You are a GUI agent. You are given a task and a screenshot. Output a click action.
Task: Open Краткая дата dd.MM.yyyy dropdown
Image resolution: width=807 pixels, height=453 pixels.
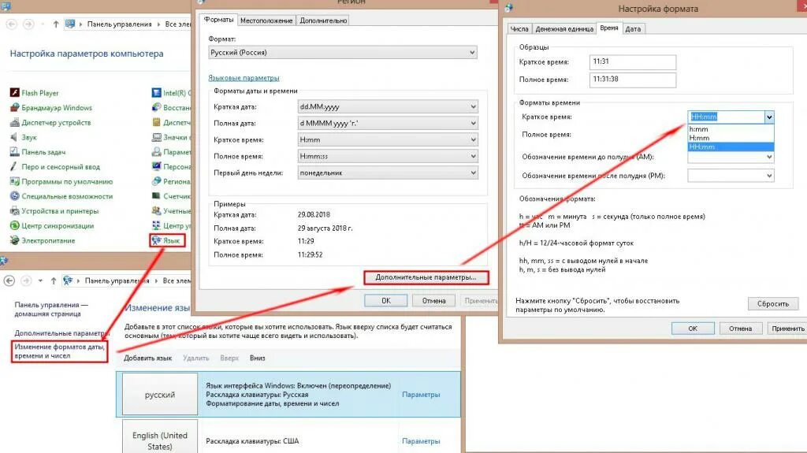click(388, 106)
